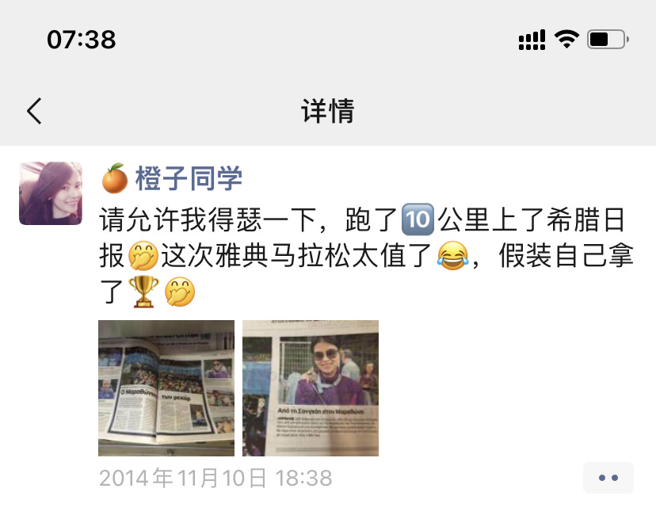Open 橙子同学's profile avatar

(51, 193)
